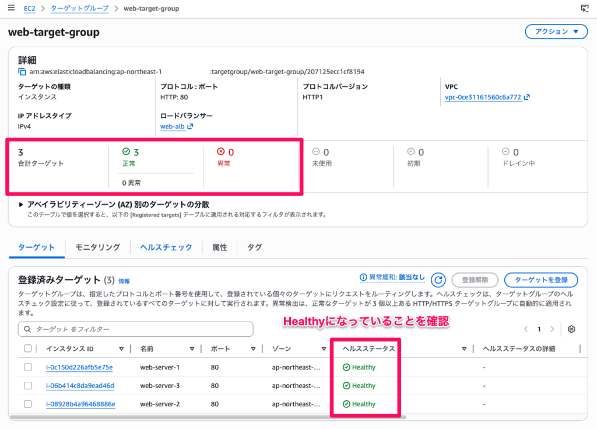Screen dimensions: 597x429
Task: Open the hamburger navigation menu
Action: tap(11, 8)
